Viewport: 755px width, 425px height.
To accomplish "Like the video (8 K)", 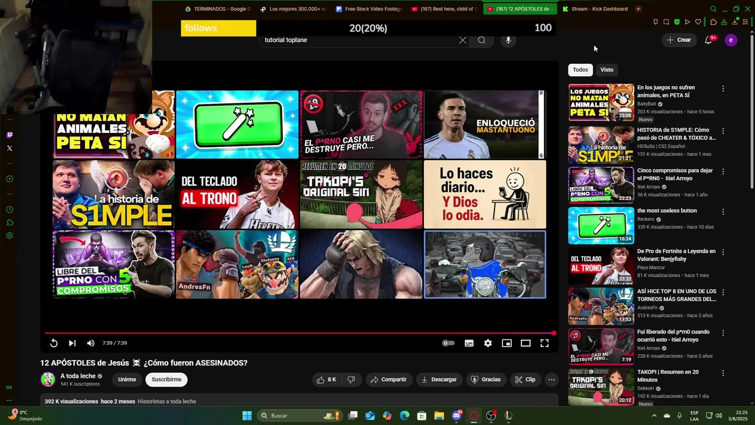I will [326, 380].
